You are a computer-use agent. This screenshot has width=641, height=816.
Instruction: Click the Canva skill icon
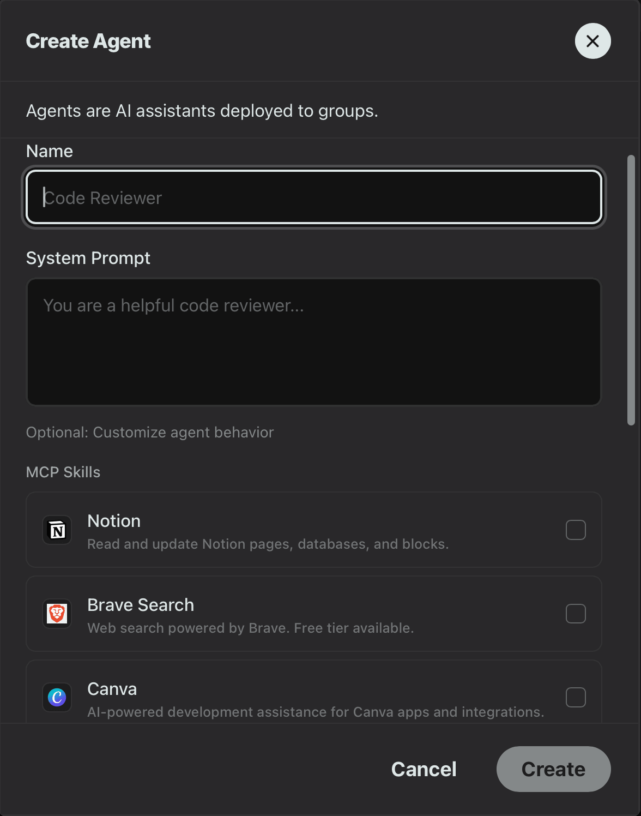click(x=56, y=698)
